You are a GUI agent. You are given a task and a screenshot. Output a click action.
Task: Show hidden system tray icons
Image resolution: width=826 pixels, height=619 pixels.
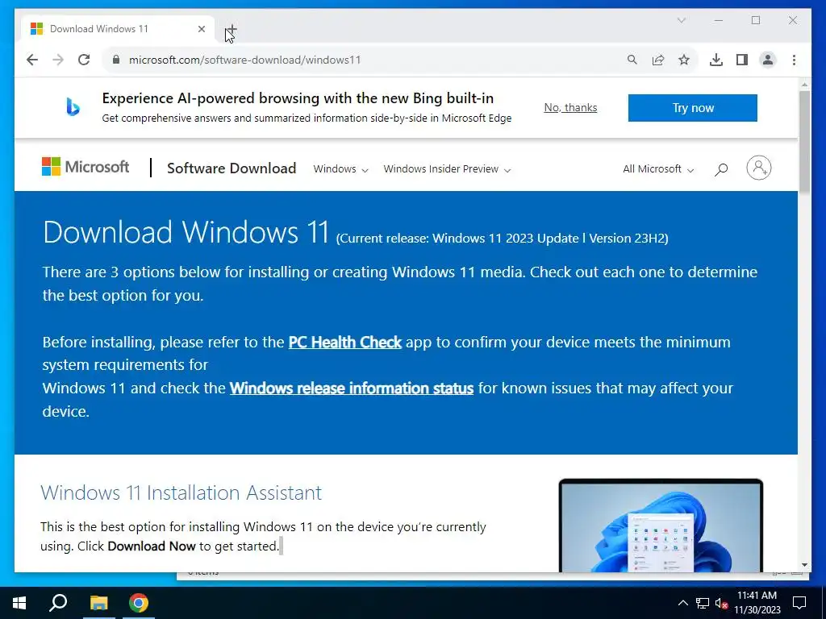point(682,603)
